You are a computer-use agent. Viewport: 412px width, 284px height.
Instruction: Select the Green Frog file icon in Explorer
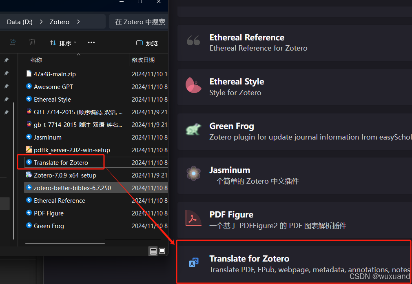[x=29, y=225]
